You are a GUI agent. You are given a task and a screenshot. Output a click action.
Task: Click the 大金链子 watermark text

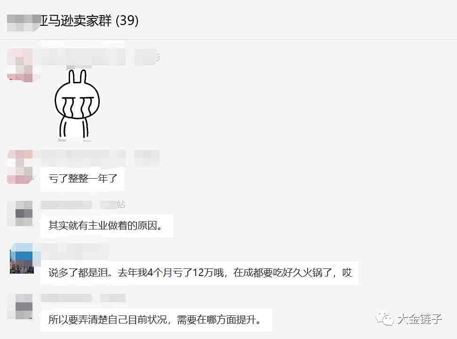click(420, 319)
